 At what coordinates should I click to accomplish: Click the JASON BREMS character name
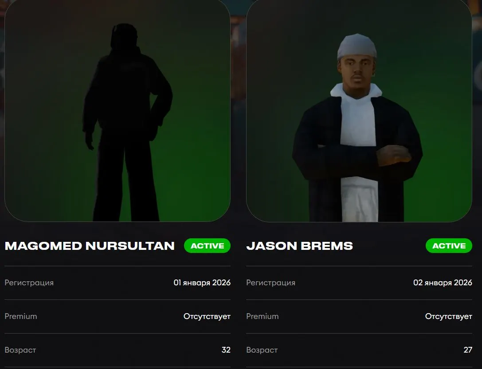[x=299, y=246]
